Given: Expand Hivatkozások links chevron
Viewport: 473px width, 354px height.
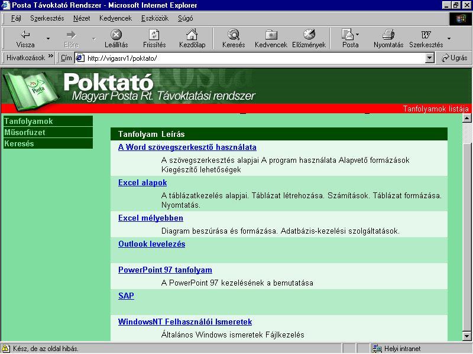Looking at the screenshot, I should pos(50,56).
